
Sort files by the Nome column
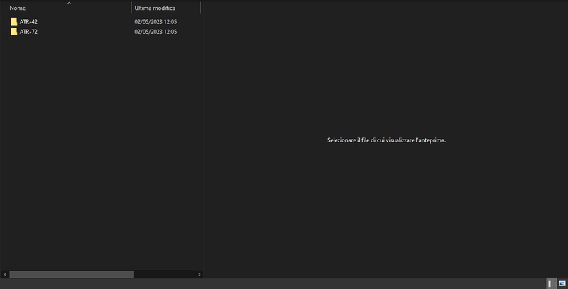pyautogui.click(x=43, y=8)
